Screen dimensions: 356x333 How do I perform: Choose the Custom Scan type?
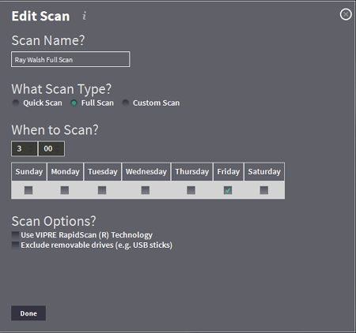125,103
